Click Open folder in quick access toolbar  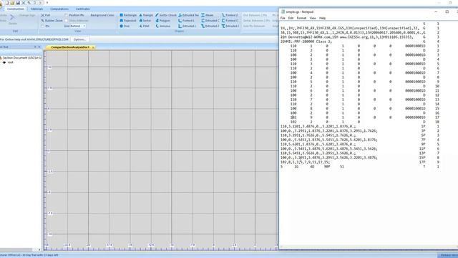[x=13, y=3]
